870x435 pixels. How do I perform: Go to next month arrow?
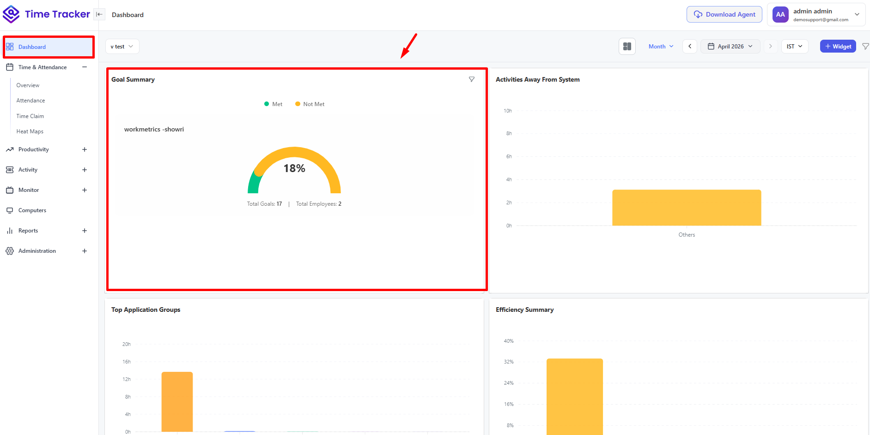(x=770, y=47)
